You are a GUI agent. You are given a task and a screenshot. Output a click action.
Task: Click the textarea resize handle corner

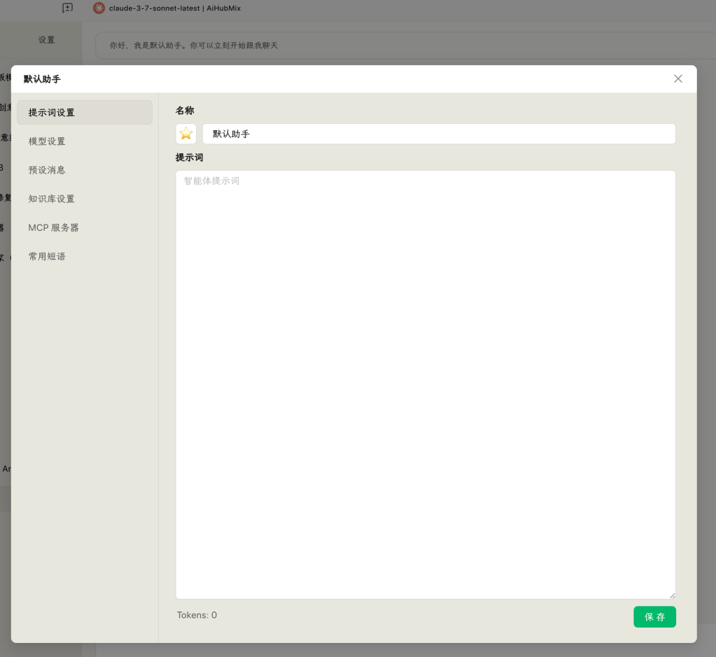point(672,595)
